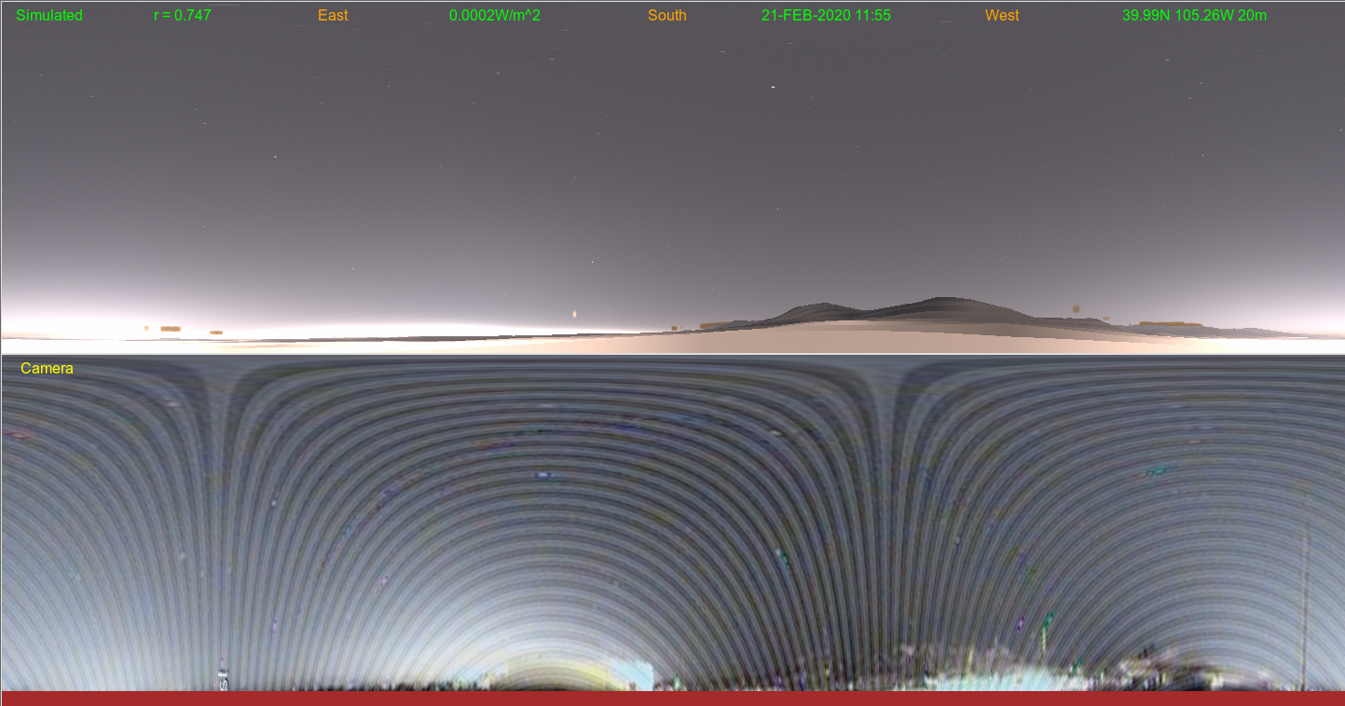Click the "r = 0.747" correlation value
Viewport: 1345px width, 706px height.
tap(183, 16)
